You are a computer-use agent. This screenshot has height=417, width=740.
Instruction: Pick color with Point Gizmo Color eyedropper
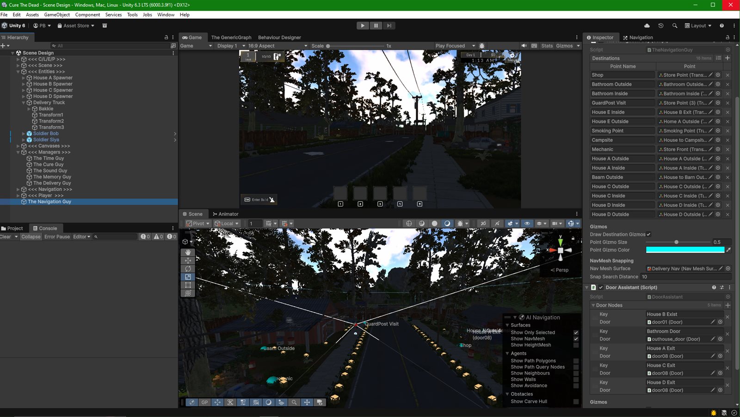pos(728,250)
